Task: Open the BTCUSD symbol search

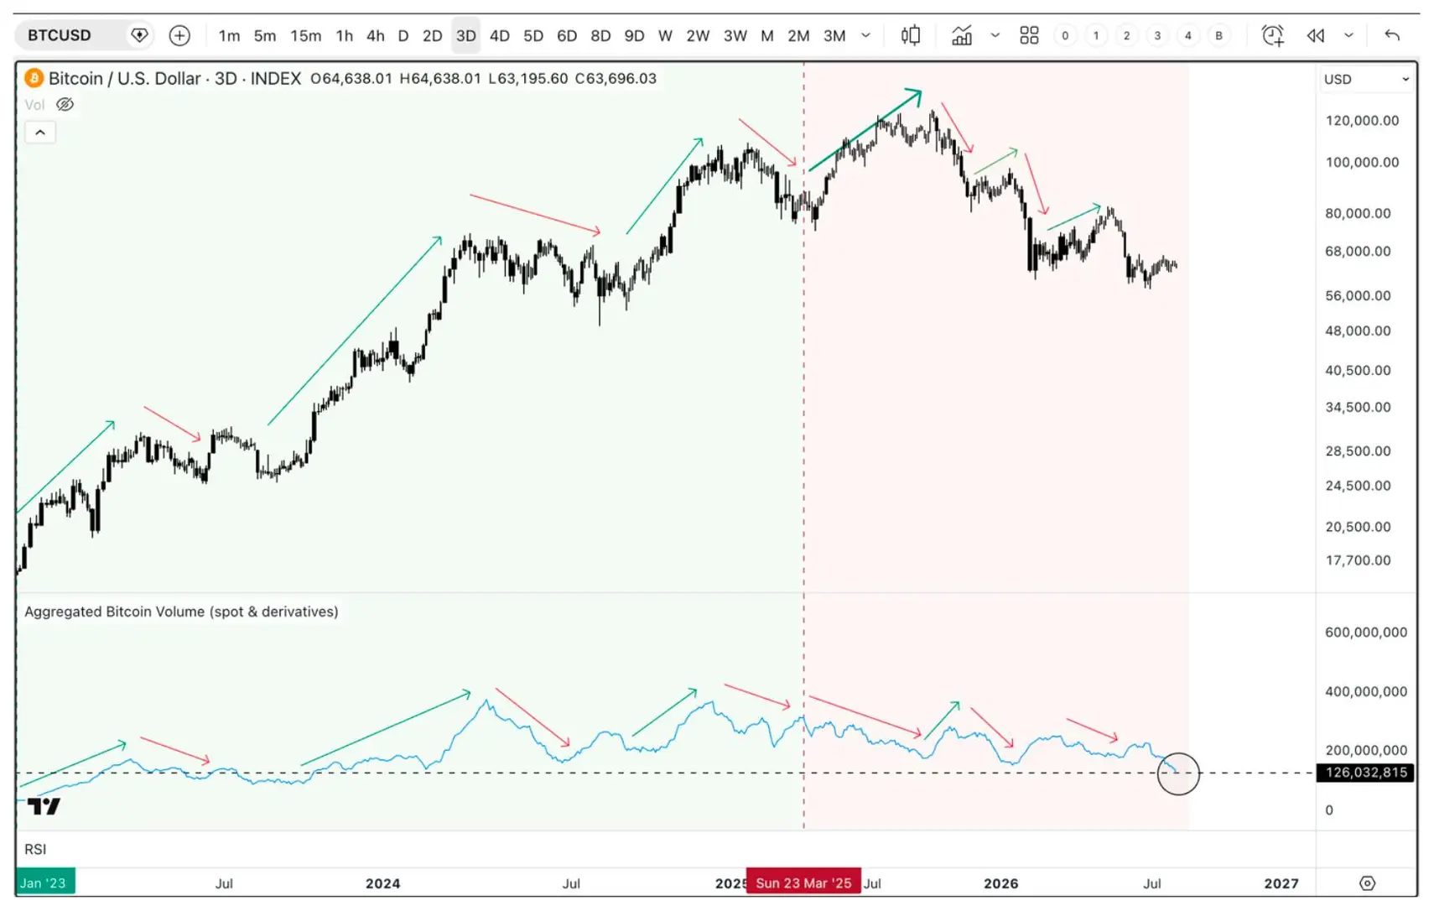Action: [x=60, y=35]
